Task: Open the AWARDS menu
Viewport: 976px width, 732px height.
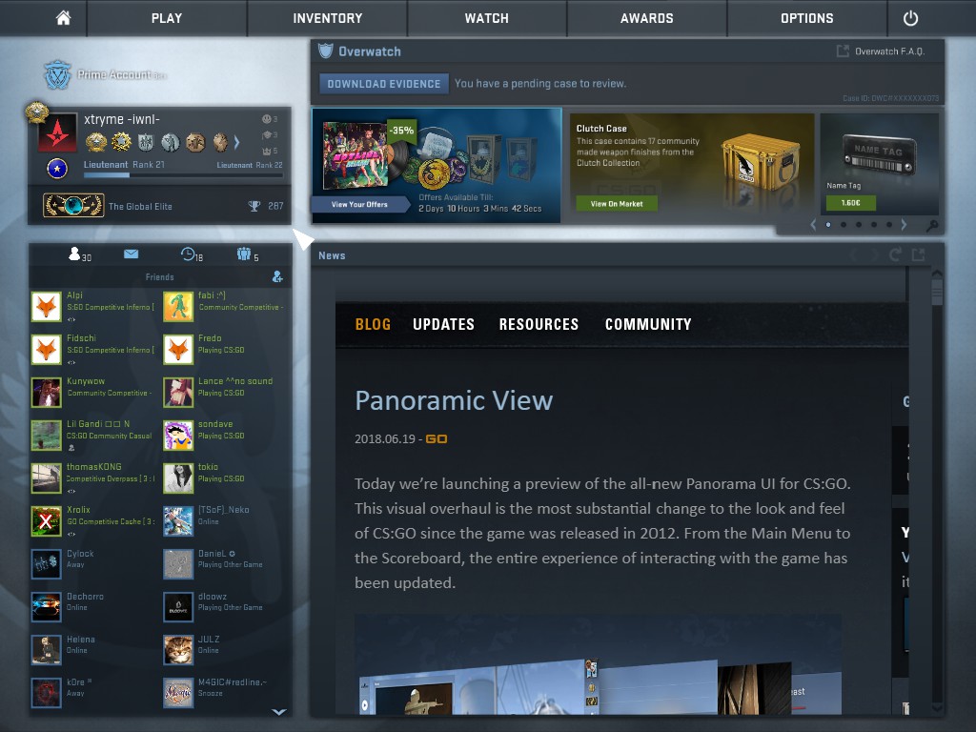Action: coord(647,18)
